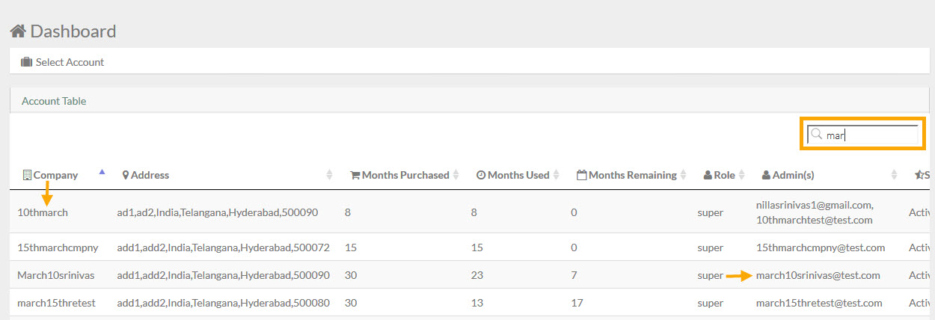Sort using Admin(s) column arrows

[x=894, y=175]
